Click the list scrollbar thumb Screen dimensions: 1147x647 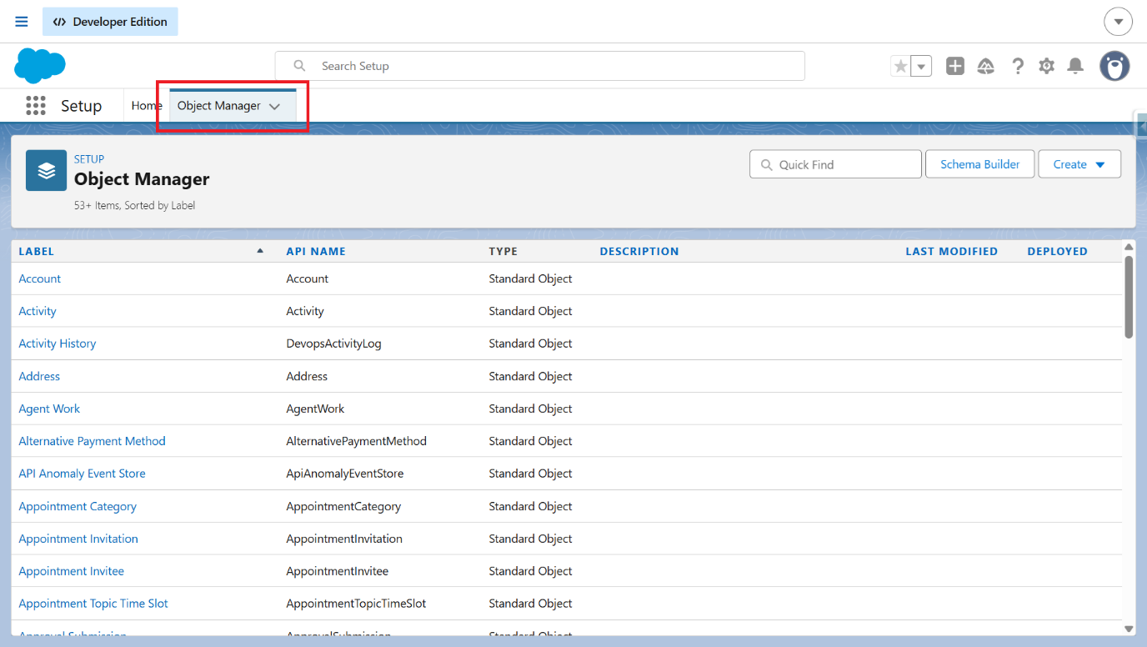(x=1129, y=296)
